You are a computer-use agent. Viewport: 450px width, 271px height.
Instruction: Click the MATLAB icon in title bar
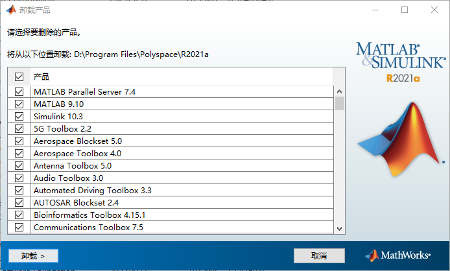(x=12, y=10)
